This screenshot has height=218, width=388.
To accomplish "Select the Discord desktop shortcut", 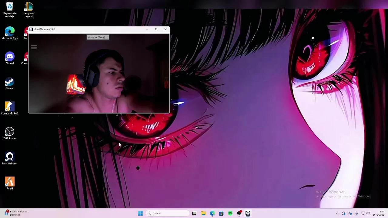I will [x=9, y=58].
